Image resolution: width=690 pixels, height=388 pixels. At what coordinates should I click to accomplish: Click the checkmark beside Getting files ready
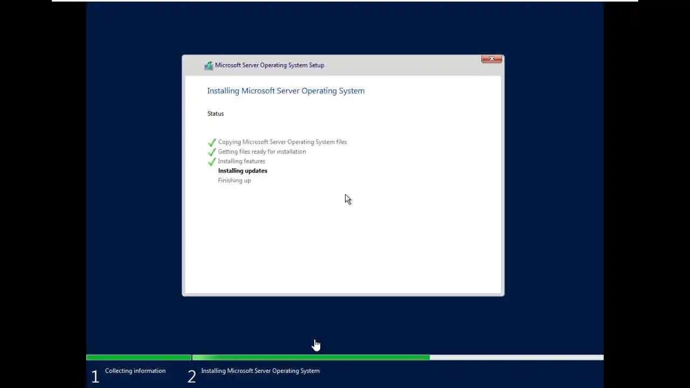pos(212,152)
